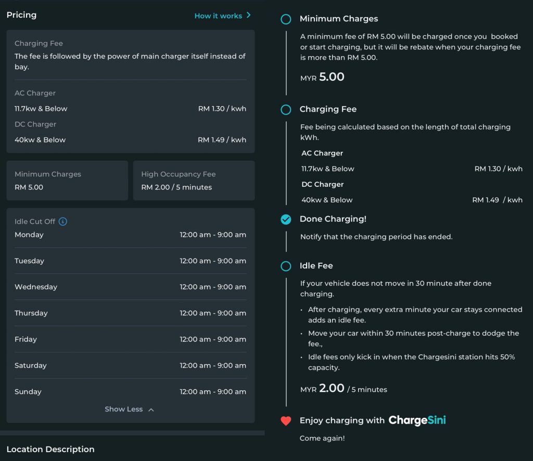
Task: Click the Minimum Charges step circle
Action: click(286, 19)
